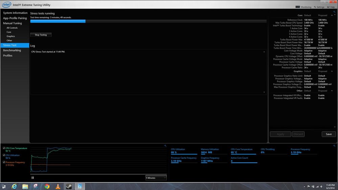This screenshot has width=338, height=190.
Task: Expand Manual Tuning section
Action: tap(12, 23)
